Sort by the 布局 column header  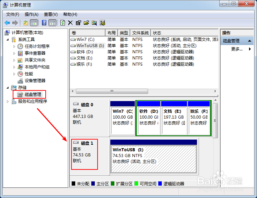pos(111,33)
